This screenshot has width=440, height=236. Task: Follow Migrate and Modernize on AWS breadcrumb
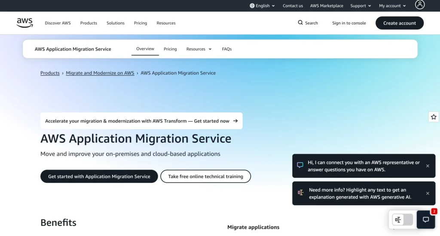100,73
